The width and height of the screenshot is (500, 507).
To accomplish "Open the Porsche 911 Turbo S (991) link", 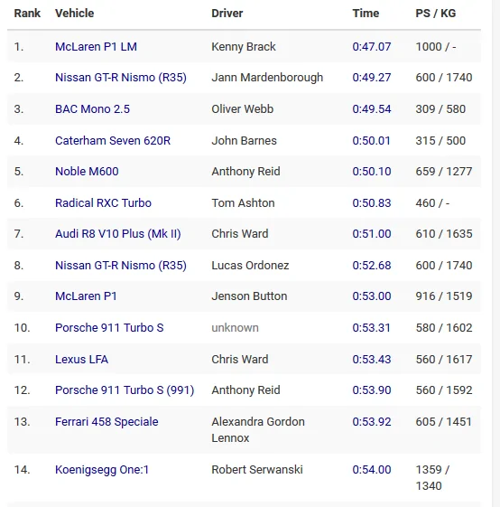I will pos(125,390).
